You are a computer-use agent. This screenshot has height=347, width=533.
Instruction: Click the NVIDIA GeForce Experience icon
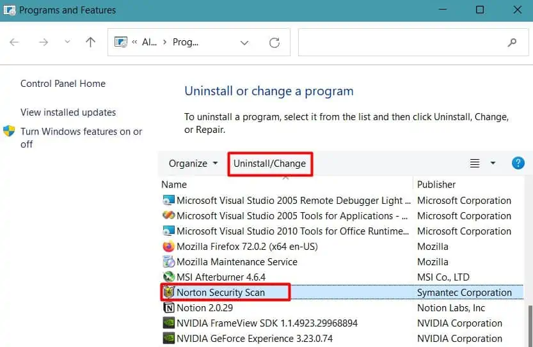(169, 339)
